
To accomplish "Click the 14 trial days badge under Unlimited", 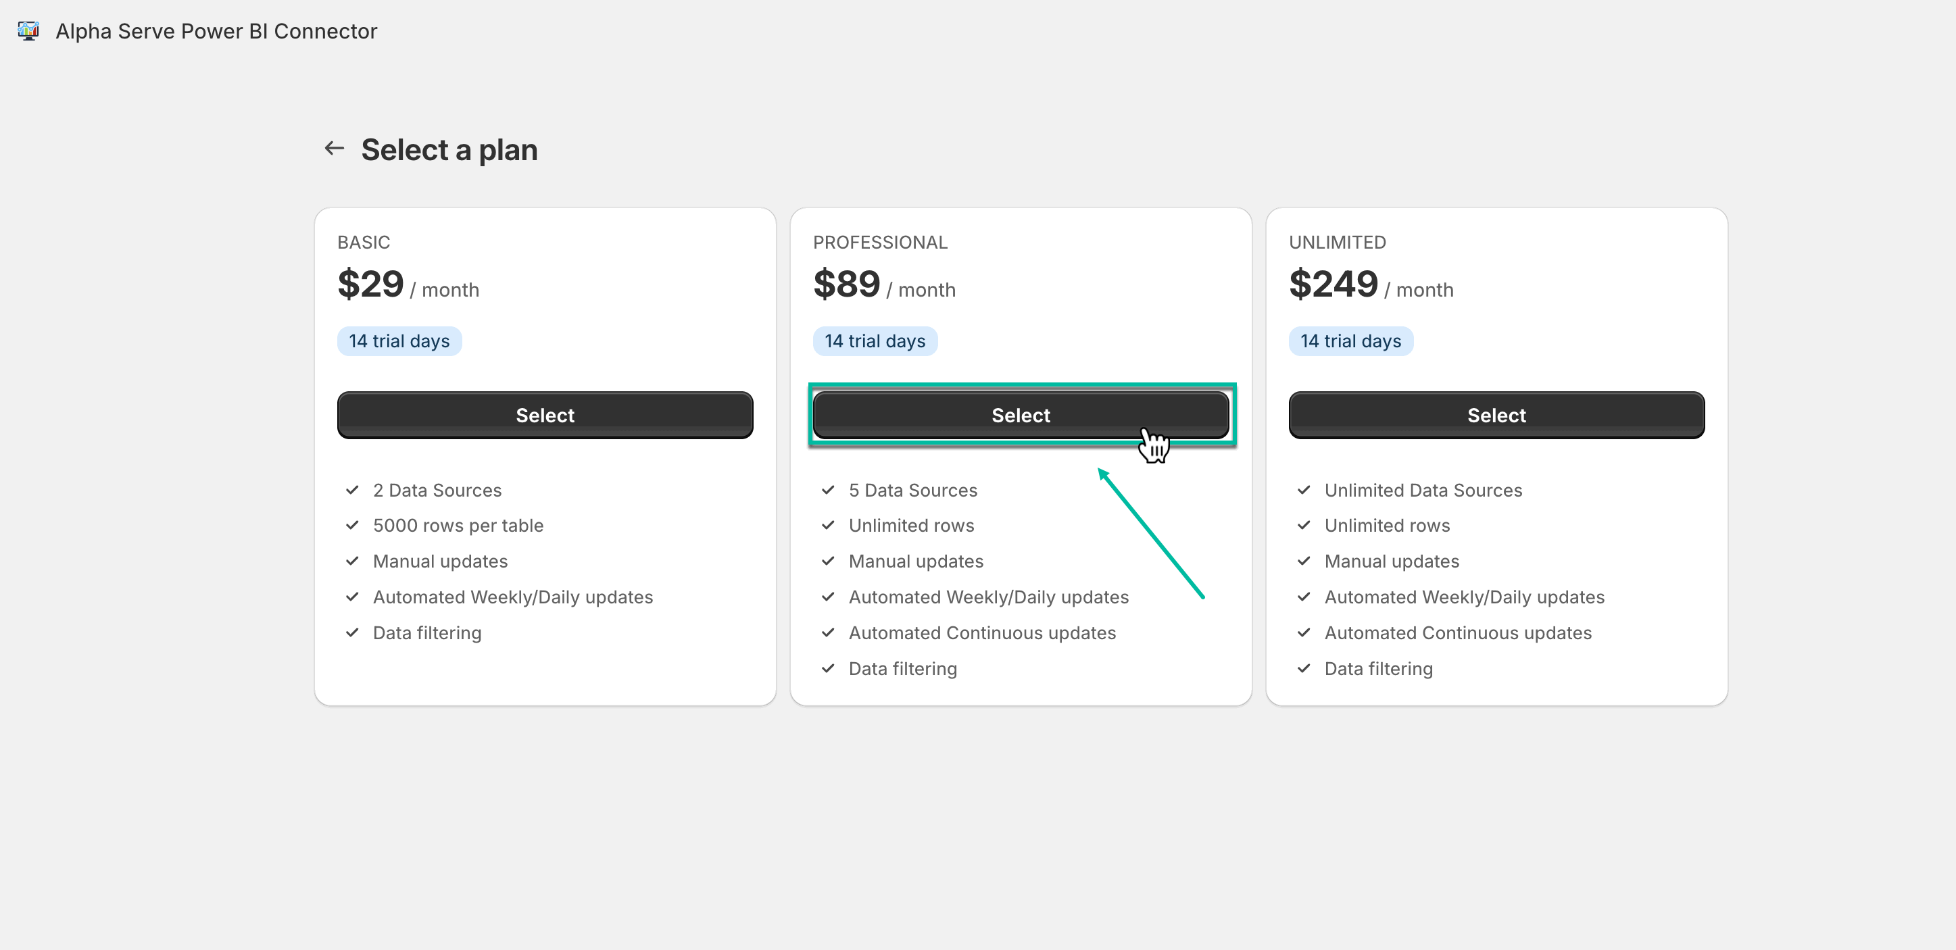I will pos(1351,341).
